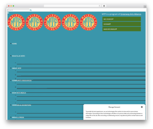Open a new tab with the plus button
The width and height of the screenshot is (153, 129).
coord(145,7)
